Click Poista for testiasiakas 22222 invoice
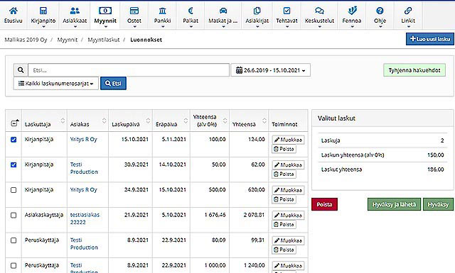 click(284, 224)
